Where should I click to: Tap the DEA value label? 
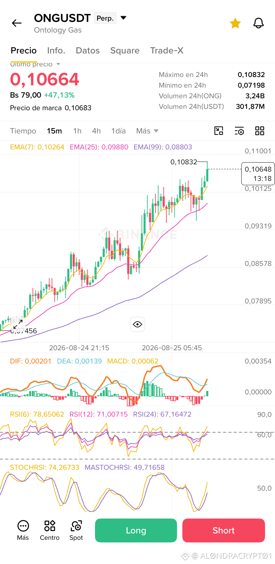pyautogui.click(x=79, y=361)
